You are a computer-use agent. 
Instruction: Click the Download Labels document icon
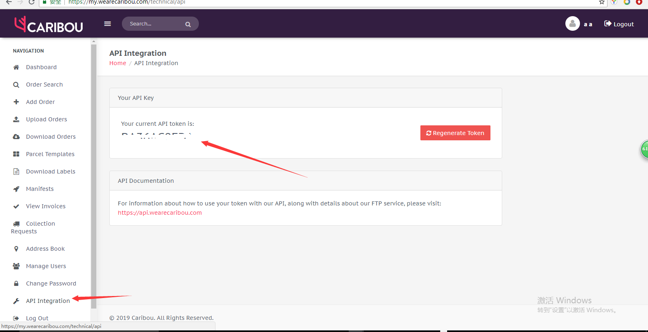tap(16, 171)
